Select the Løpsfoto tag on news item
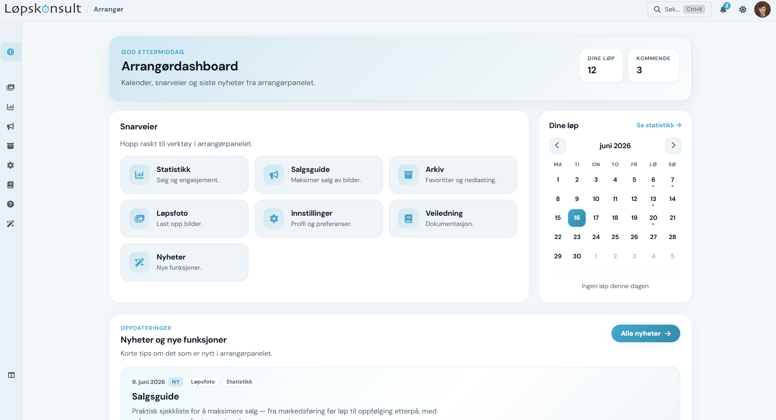 click(203, 382)
